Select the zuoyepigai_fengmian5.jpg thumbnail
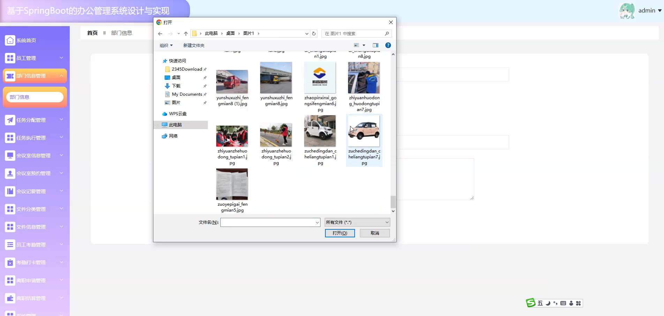664x316 pixels. (232, 184)
